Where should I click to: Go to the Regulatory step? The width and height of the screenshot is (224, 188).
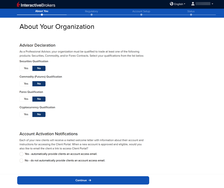coord(92,12)
